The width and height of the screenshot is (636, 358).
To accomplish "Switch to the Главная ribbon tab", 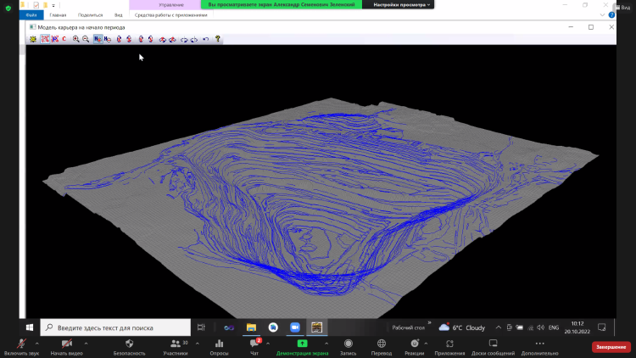I will pyautogui.click(x=58, y=15).
